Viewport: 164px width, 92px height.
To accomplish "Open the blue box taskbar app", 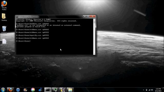I will coord(40,90).
